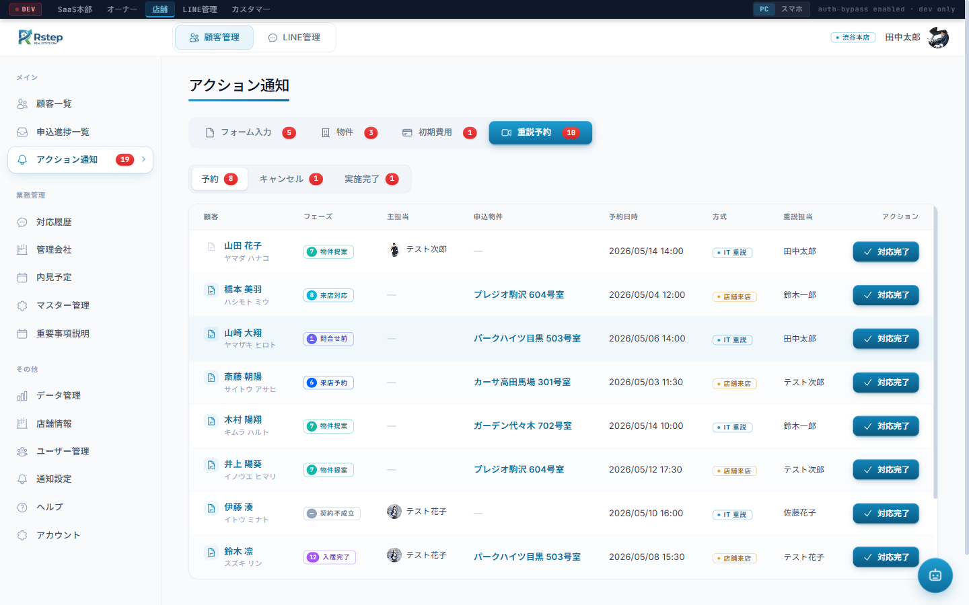Open アカウント in the sidebar

click(81, 535)
